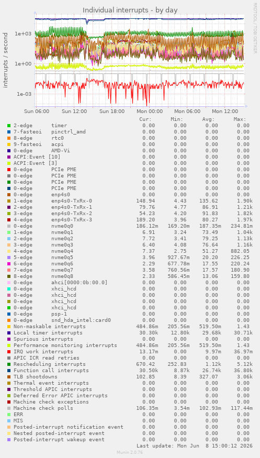Viewport: 260px width, 458px height.
Task: Click the green swatch beside 2-edge timer
Action: coord(9,126)
